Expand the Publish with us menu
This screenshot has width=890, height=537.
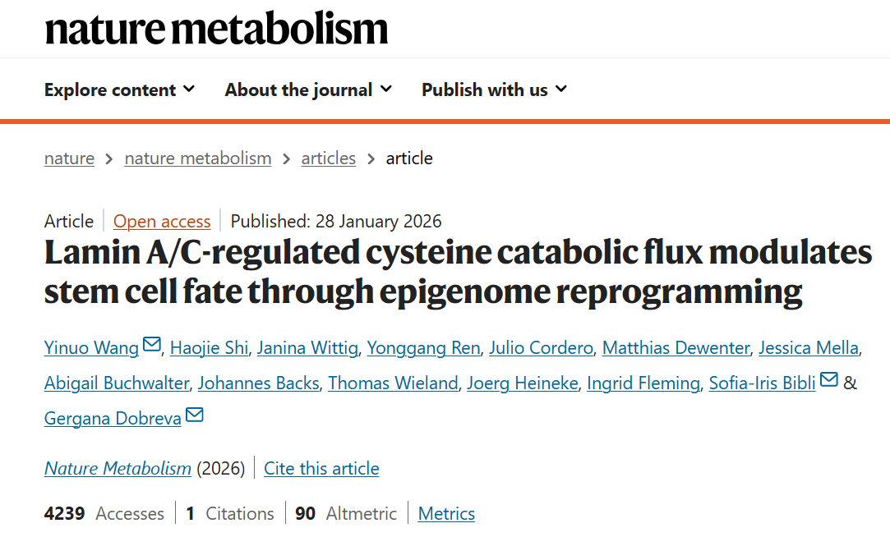coord(494,90)
